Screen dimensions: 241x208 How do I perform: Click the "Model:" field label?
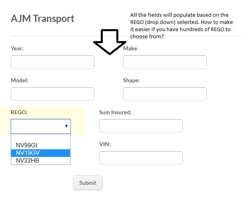20,80
